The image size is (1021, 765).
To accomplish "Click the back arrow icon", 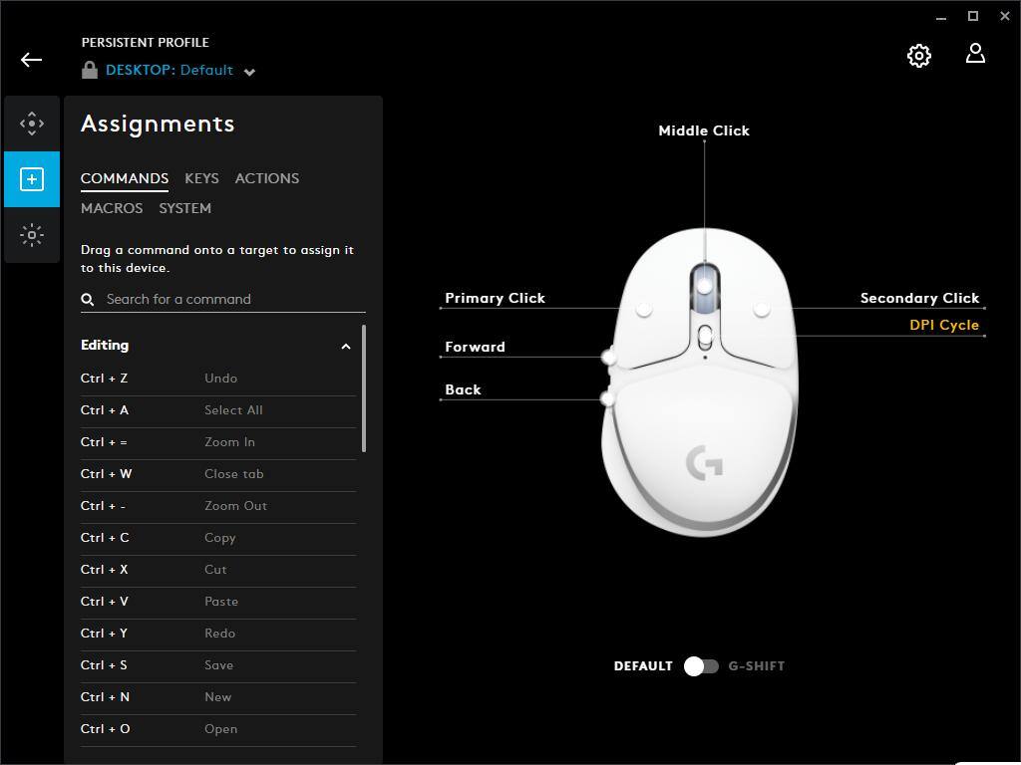I will click(x=31, y=60).
